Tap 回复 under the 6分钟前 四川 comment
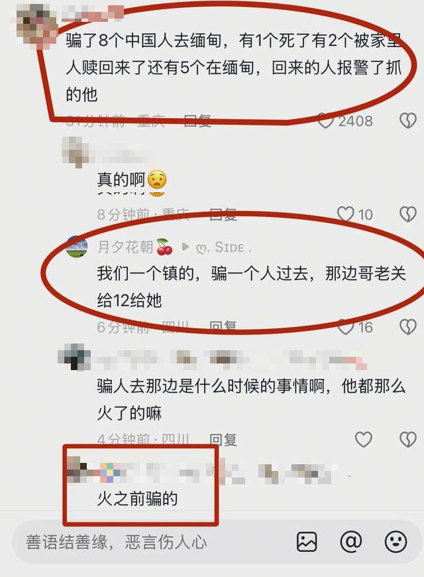Screen dimensions: 424x577 coord(223,327)
